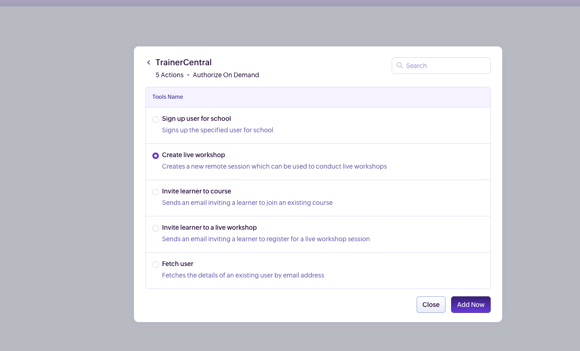The image size is (580, 351).
Task: Click the TrainerCentral heading
Action: tap(184, 62)
